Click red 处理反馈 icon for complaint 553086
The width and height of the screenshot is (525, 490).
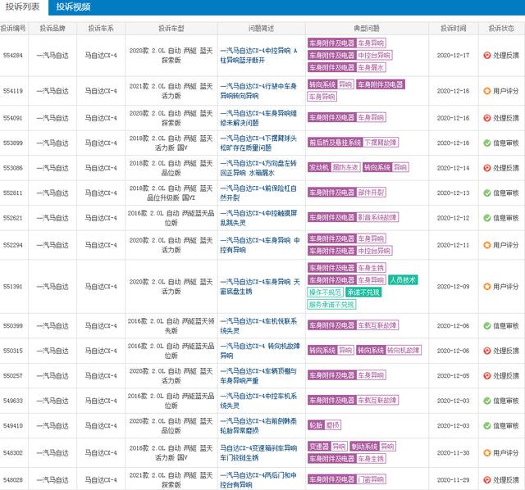click(486, 168)
